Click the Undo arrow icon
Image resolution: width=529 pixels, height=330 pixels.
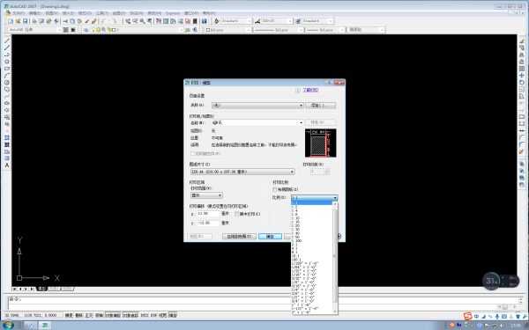(103, 21)
